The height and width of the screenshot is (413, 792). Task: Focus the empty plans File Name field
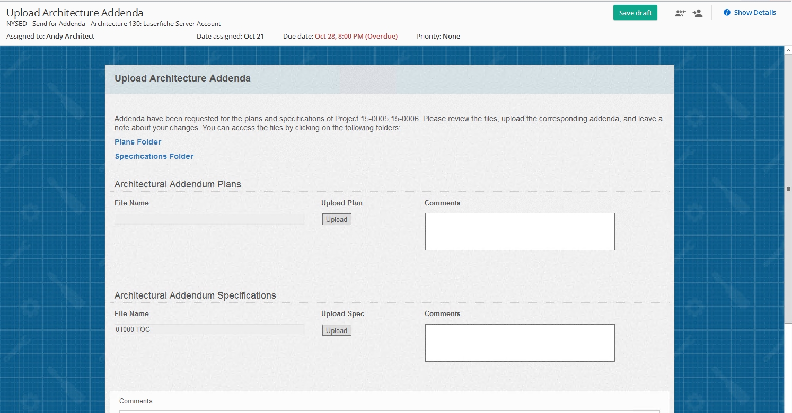coord(209,219)
